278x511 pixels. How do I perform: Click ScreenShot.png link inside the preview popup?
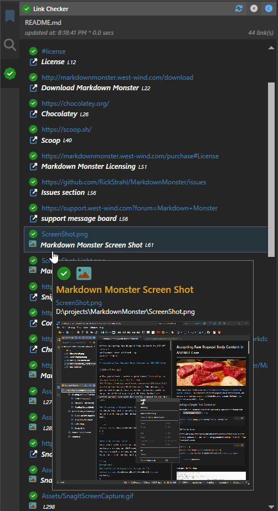pos(79,303)
